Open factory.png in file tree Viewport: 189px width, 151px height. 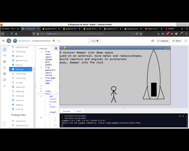click(x=21, y=52)
